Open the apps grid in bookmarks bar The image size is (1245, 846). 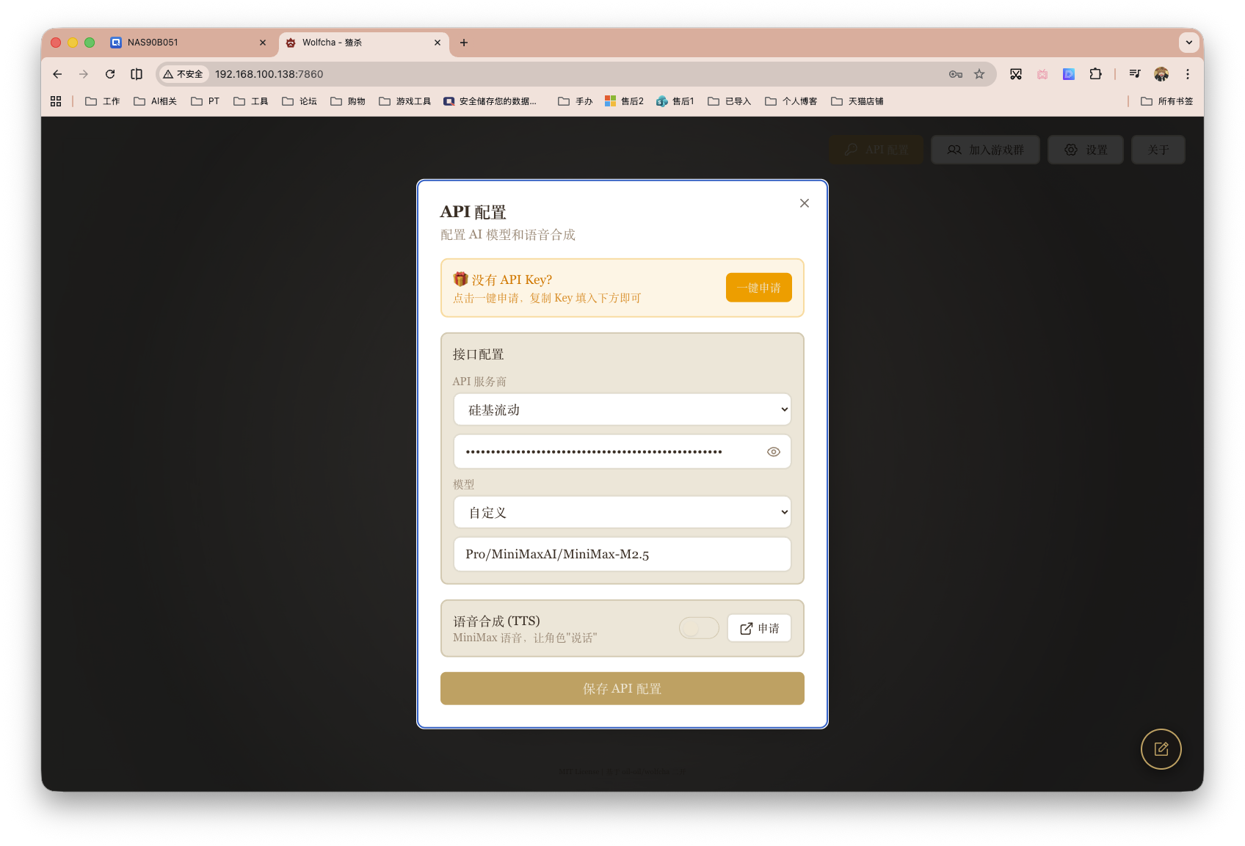click(x=56, y=101)
